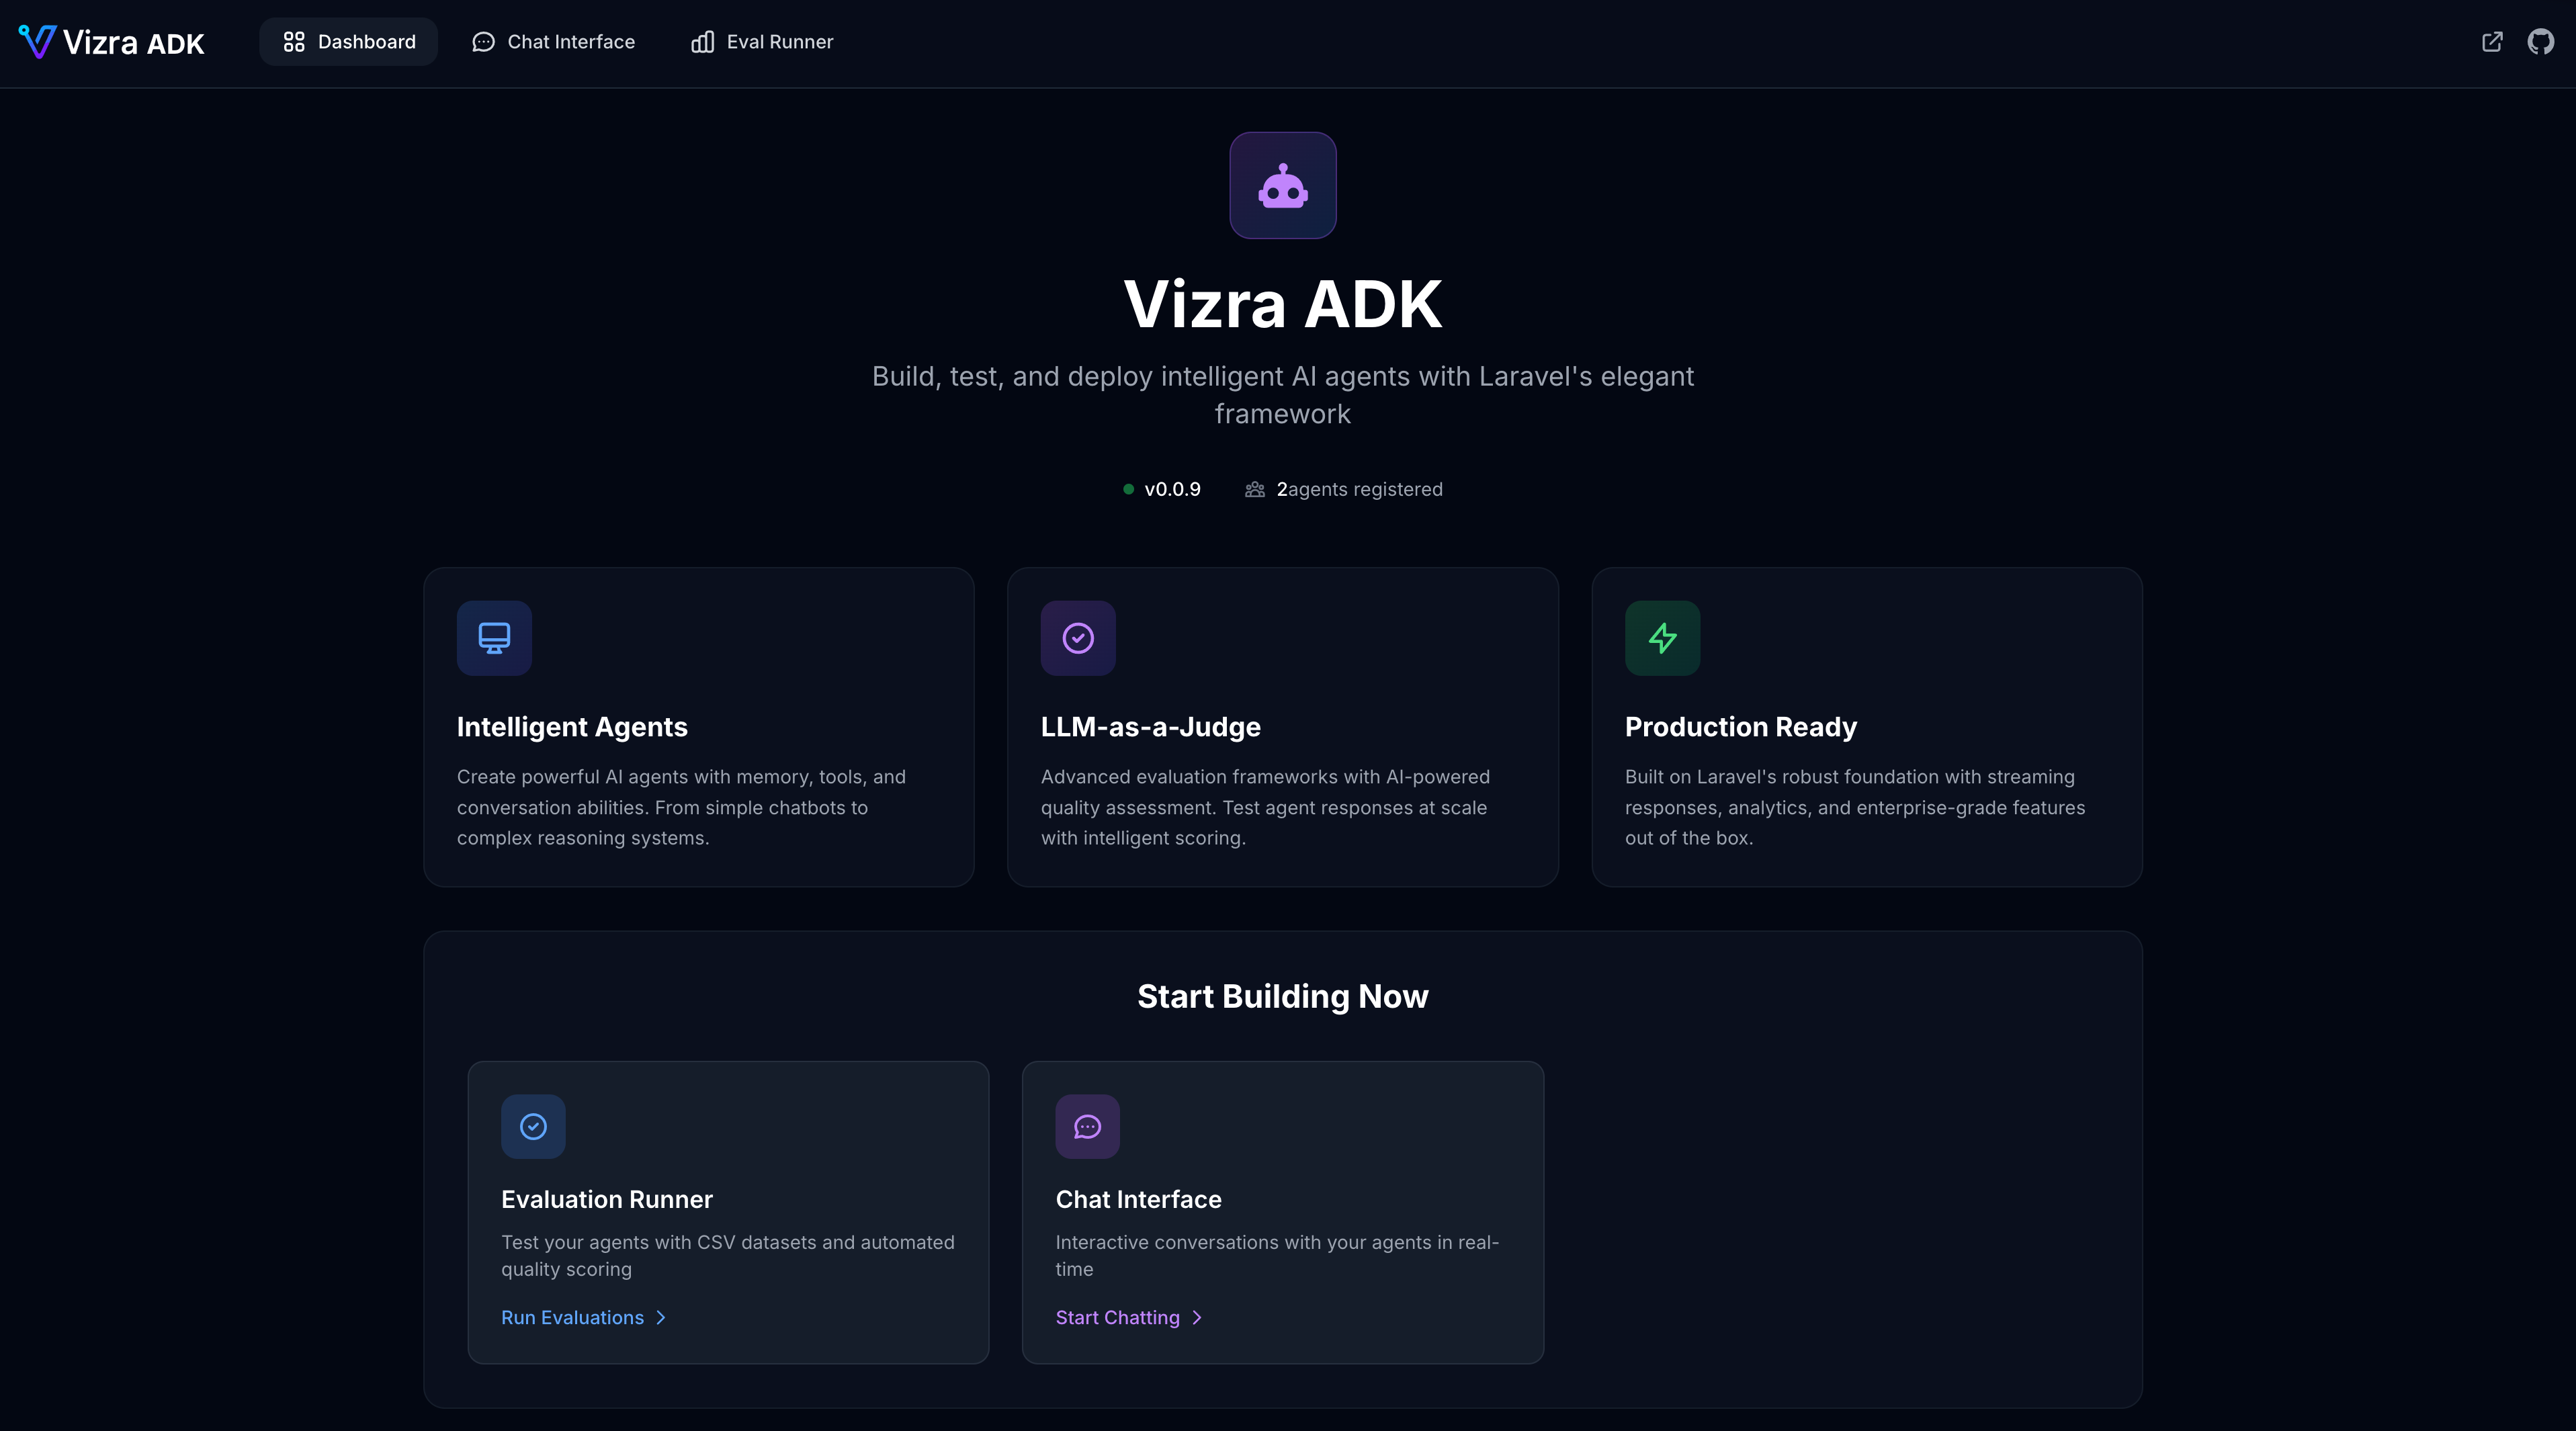Screen dimensions: 2576x1431
Task: Click the Intelligent Agents description text
Action: pyautogui.click(x=682, y=808)
